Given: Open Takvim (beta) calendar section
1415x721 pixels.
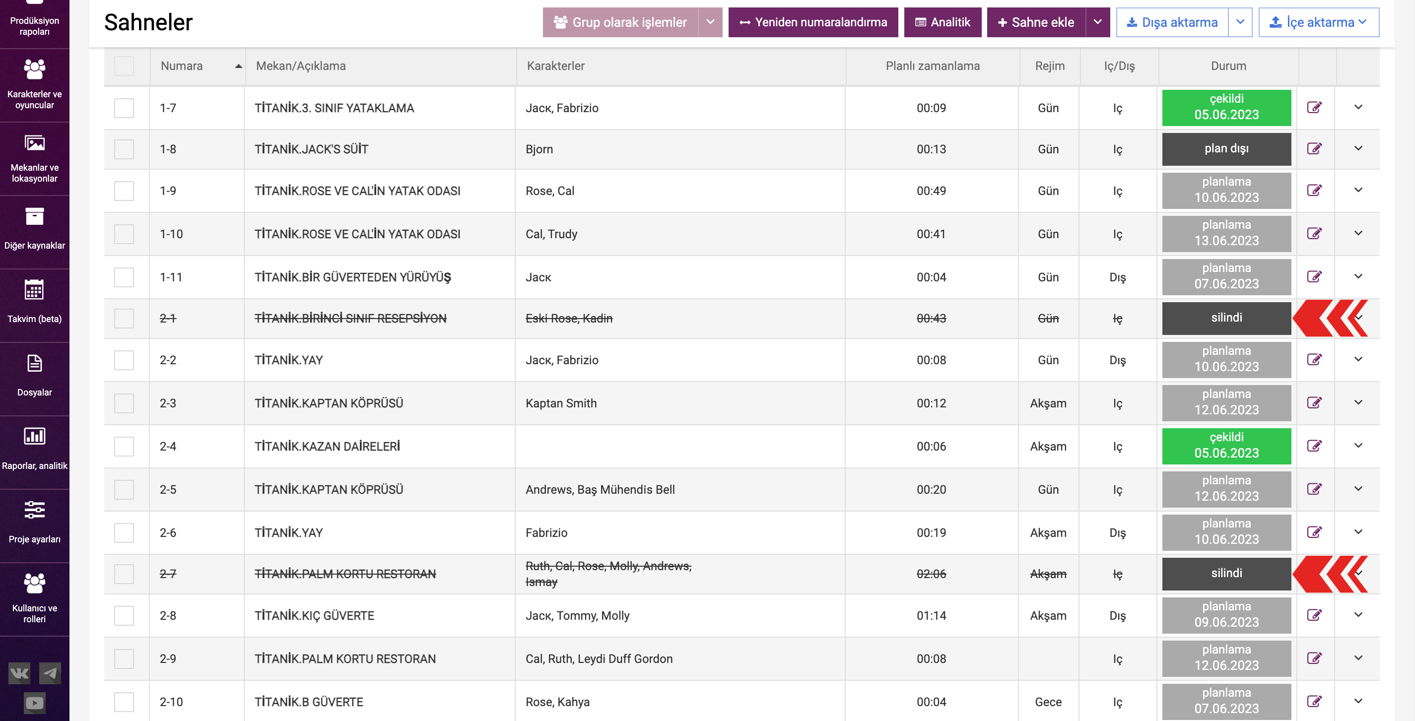Looking at the screenshot, I should pyautogui.click(x=35, y=306).
